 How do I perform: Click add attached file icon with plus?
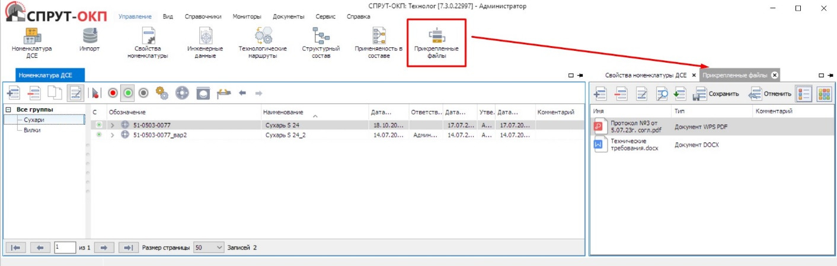(x=600, y=93)
